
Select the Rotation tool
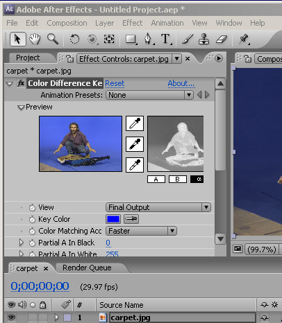tap(74, 39)
